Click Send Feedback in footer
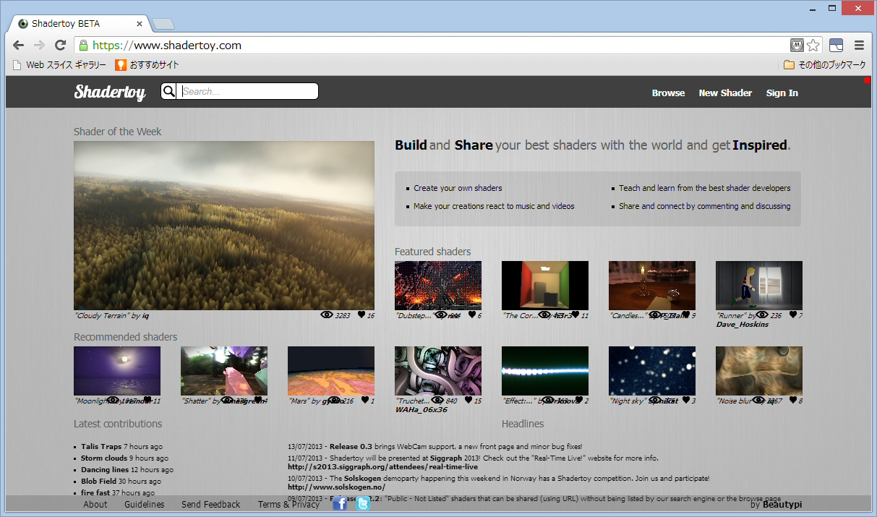The image size is (877, 517). [x=211, y=505]
